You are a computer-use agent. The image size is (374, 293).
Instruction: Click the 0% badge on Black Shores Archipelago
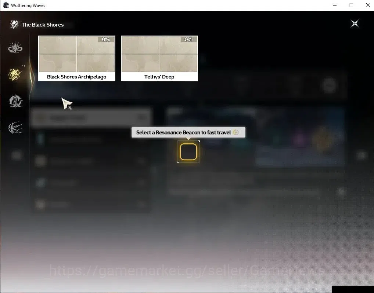(x=106, y=39)
